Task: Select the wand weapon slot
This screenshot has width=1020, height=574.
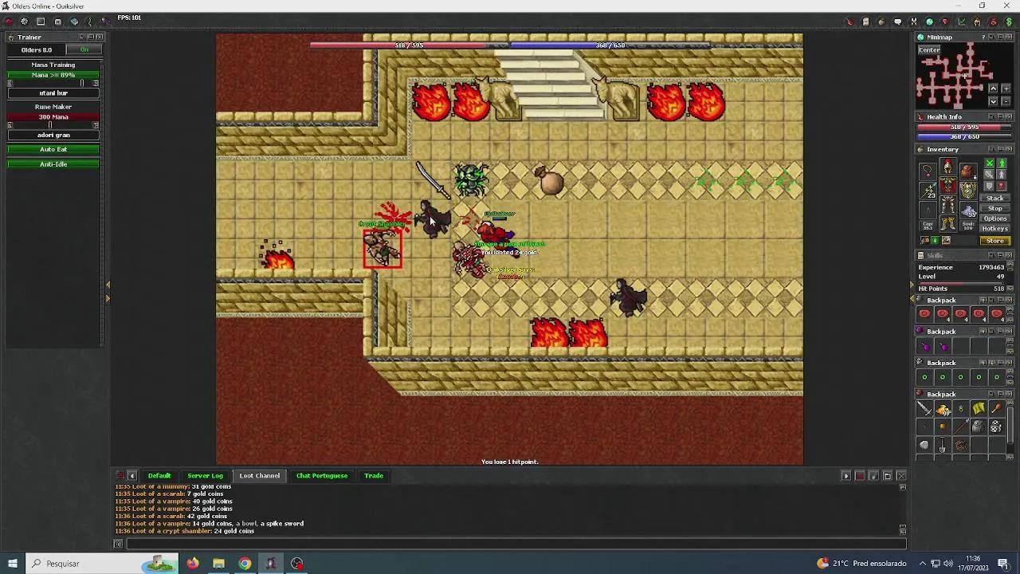Action: tap(928, 191)
